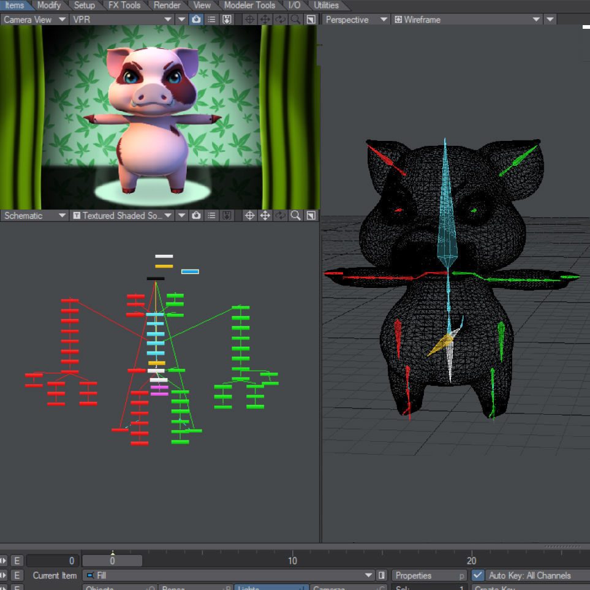Click arrows icon left of frame-row E button
Screen dimensions: 590x590
click(4, 561)
